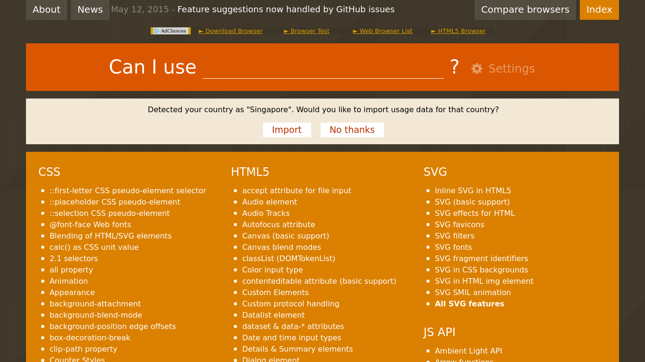Click the HTML5 Browser ad link
The width and height of the screenshot is (645, 362).
click(458, 31)
